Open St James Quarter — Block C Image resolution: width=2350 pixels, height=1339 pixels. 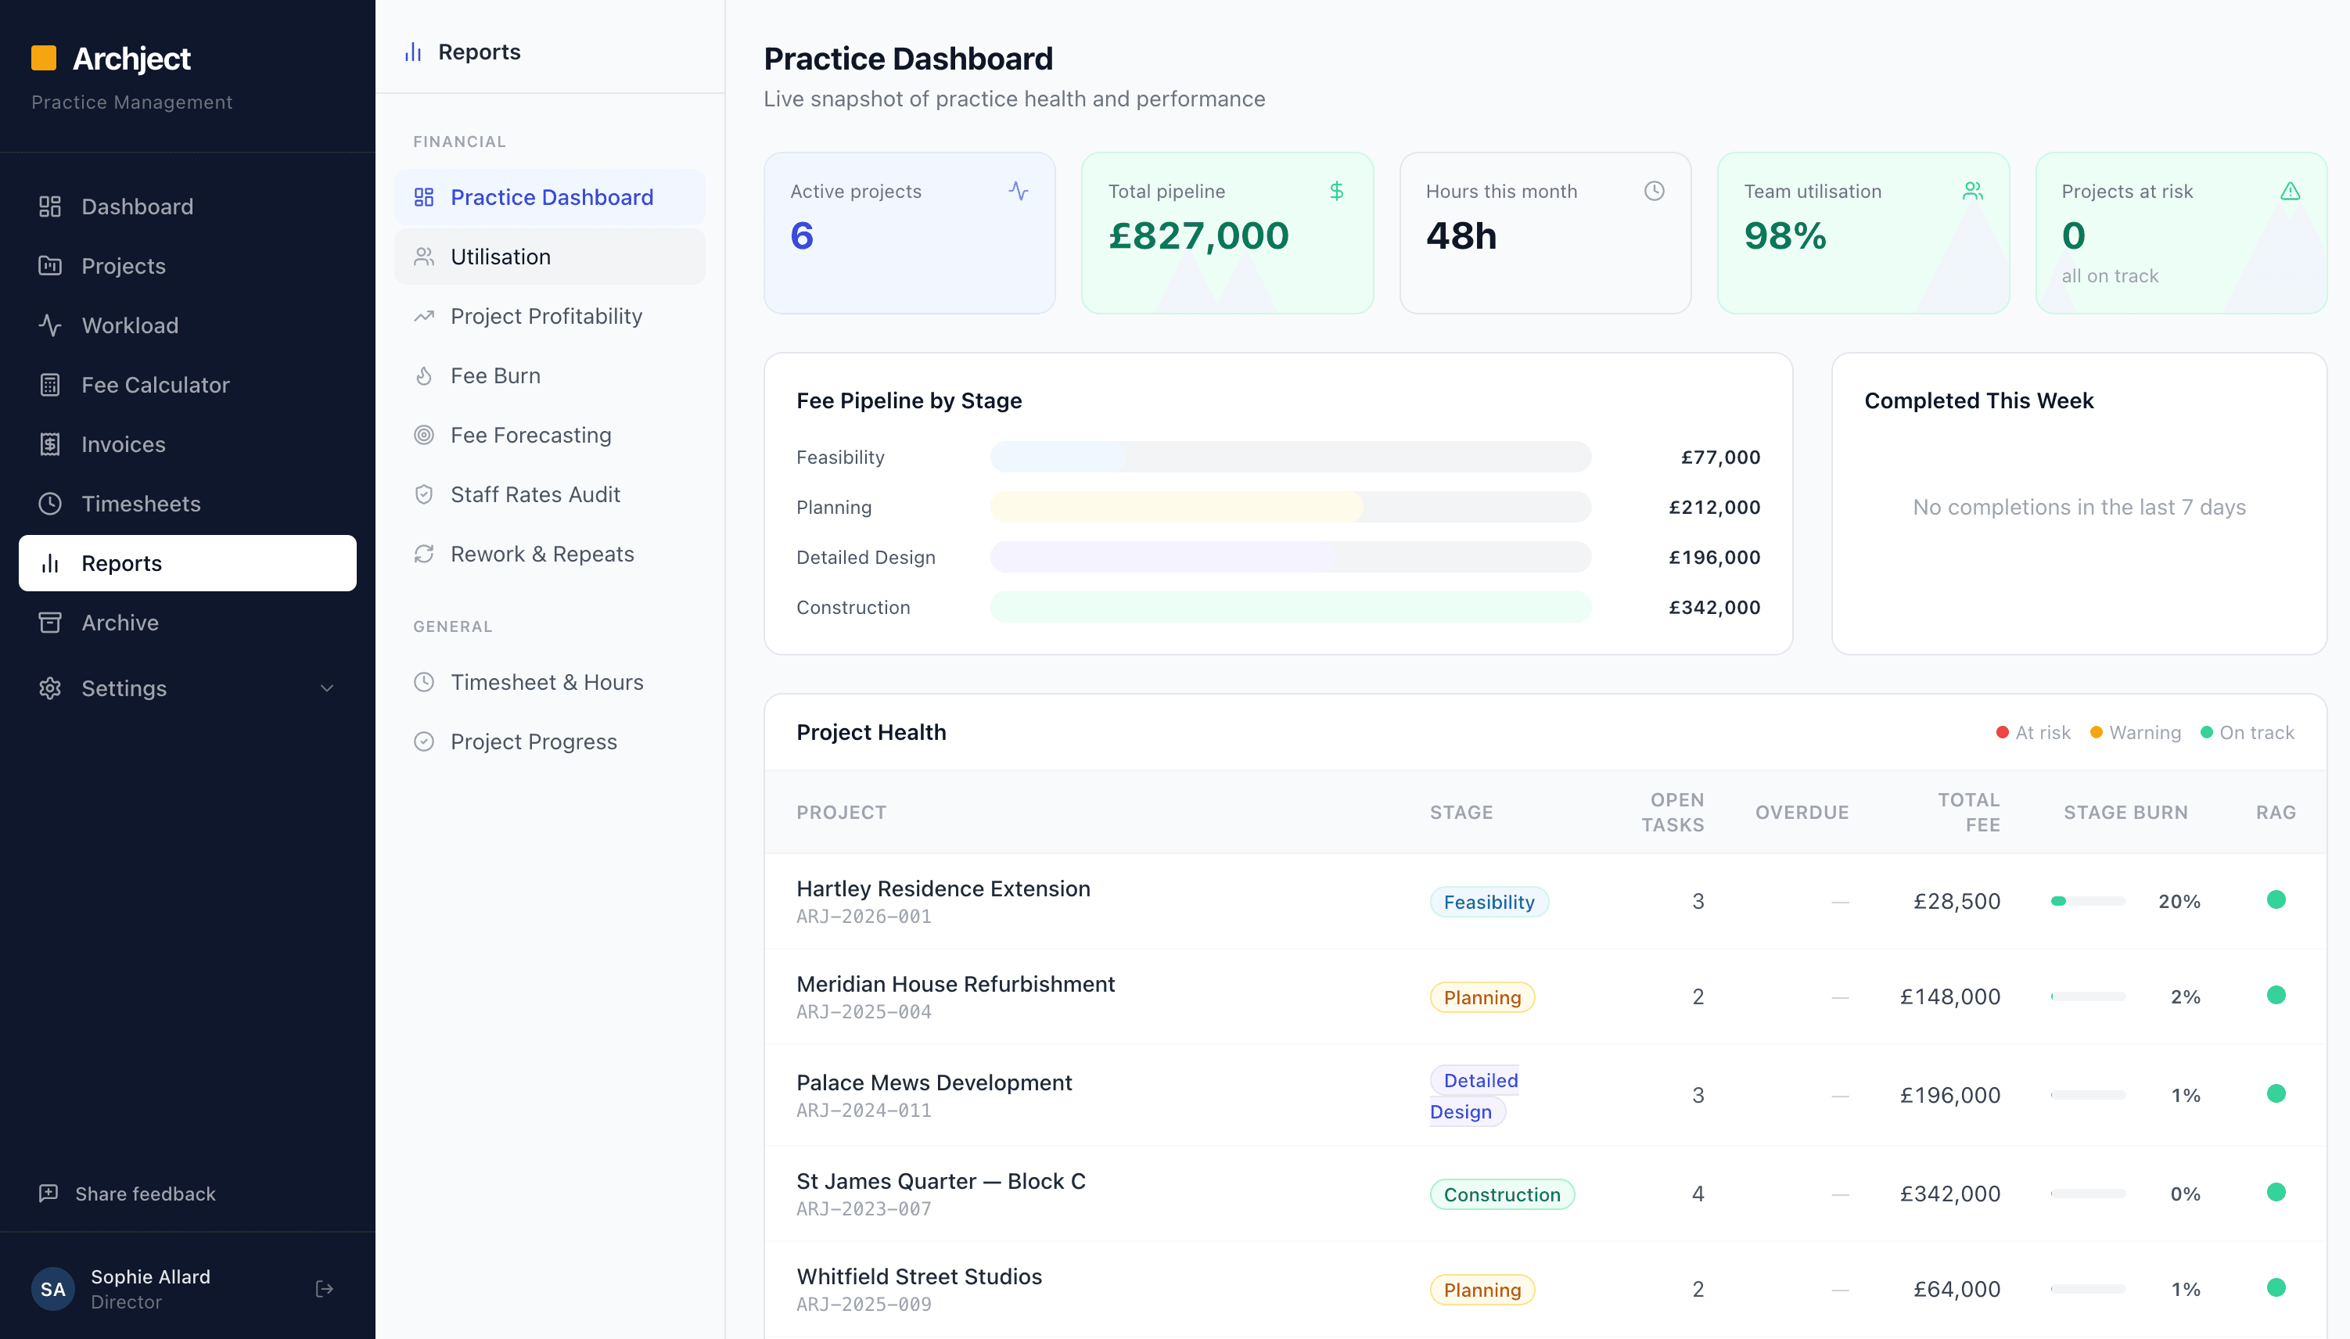941,1181
